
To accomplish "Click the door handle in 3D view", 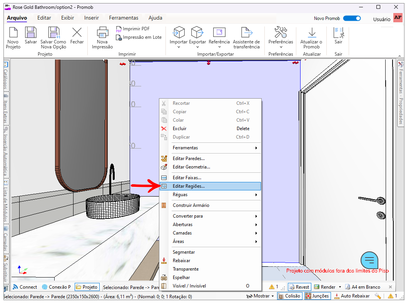I will pyautogui.click(x=373, y=200).
